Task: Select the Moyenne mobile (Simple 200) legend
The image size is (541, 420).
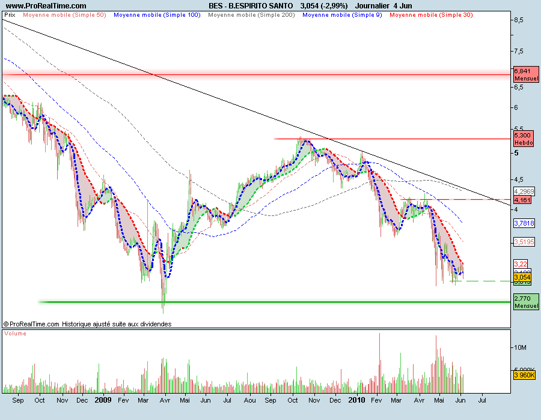Action: 251,15
